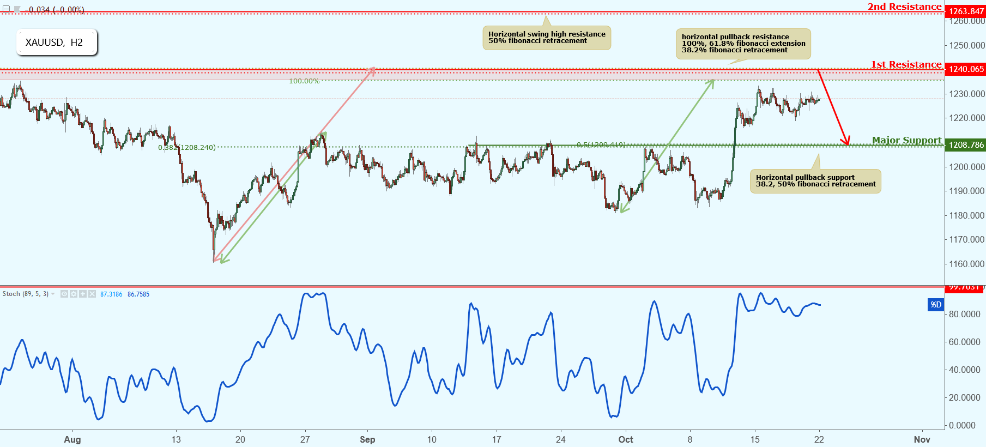The height and width of the screenshot is (447, 986).
Task: Click the 80.0000 stochastic axis label
Action: tap(965, 314)
